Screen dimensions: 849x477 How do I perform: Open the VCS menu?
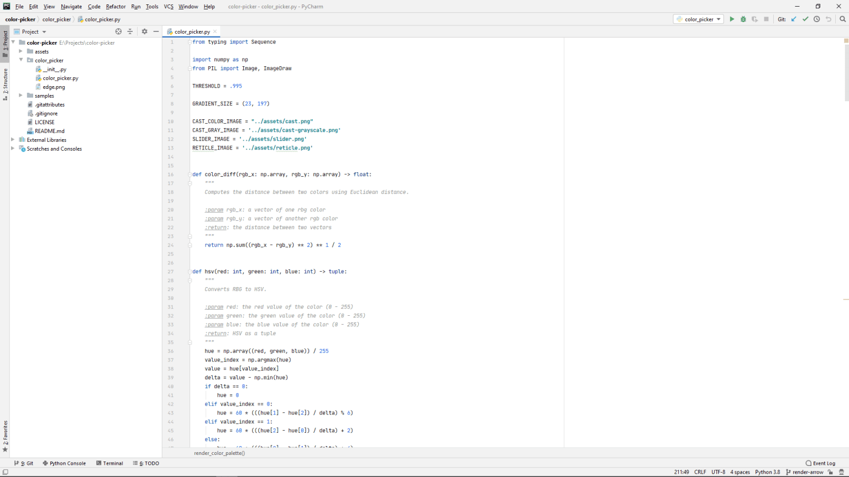(169, 7)
